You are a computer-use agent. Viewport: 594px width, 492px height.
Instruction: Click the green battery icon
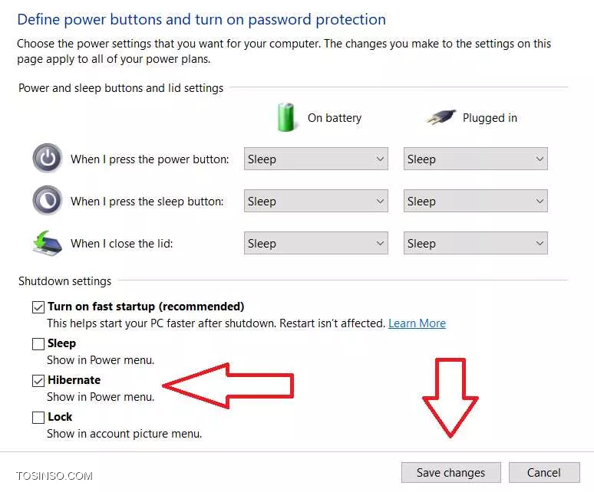(286, 117)
